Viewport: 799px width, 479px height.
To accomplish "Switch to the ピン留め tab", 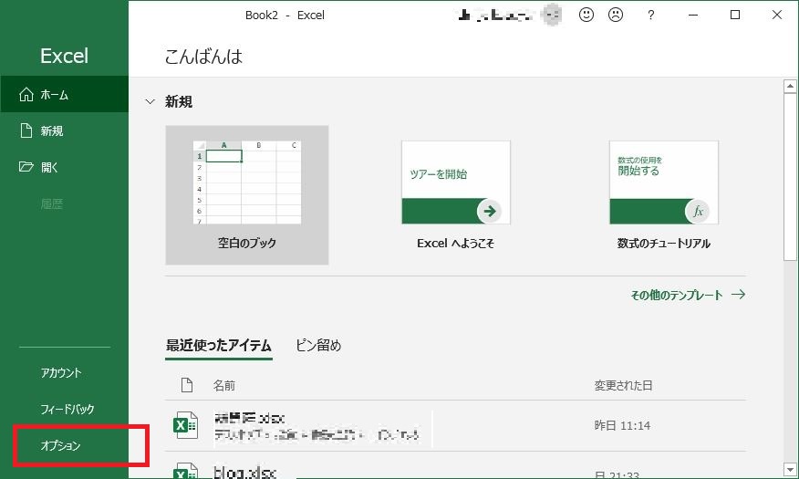I will [x=318, y=346].
